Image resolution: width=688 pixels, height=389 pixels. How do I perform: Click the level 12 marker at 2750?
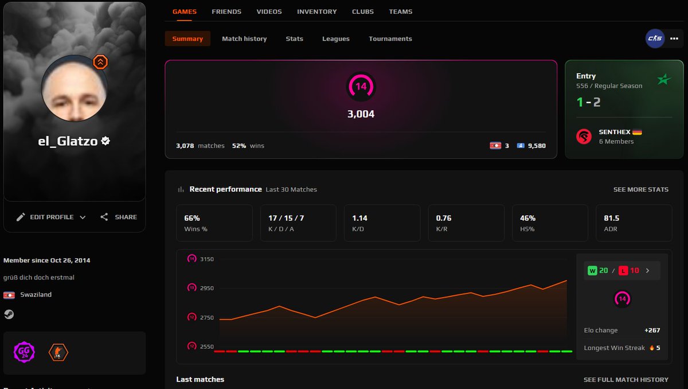[x=192, y=317]
